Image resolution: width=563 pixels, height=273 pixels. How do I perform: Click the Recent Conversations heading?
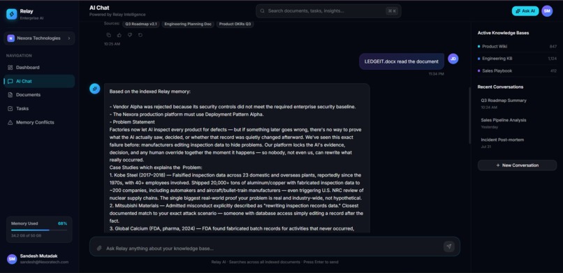500,87
